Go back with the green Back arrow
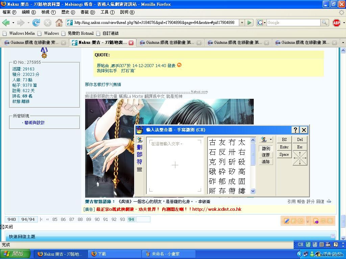This screenshot has height=259, width=346. coord(6,23)
